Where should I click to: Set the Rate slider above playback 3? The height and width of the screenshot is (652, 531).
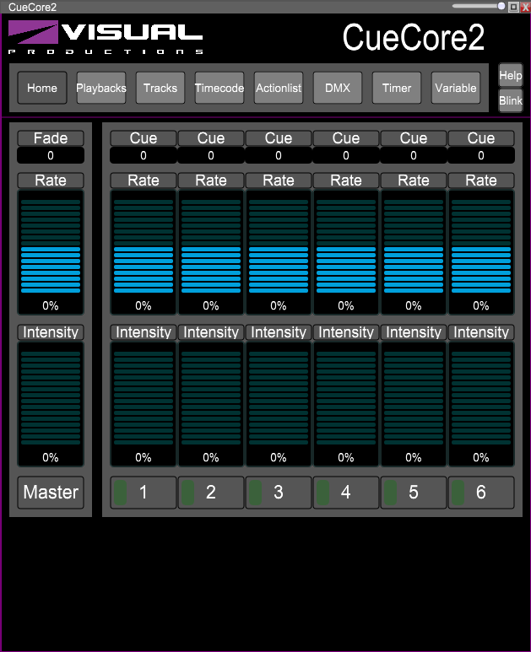279,252
